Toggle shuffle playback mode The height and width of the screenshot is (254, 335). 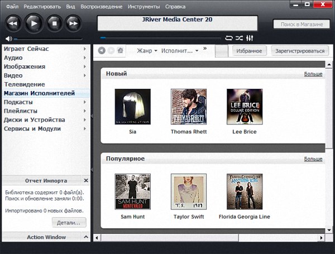pos(239,38)
